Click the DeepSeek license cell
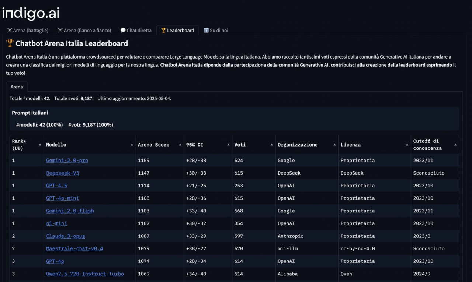472x282 pixels. (x=375, y=173)
